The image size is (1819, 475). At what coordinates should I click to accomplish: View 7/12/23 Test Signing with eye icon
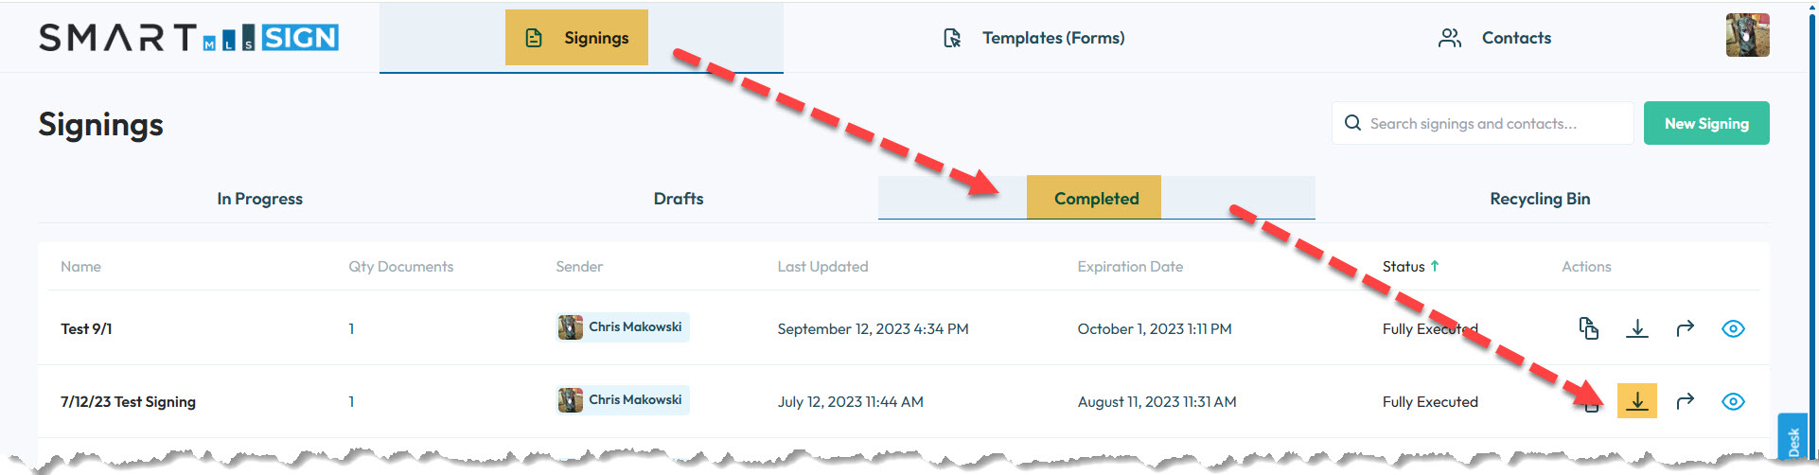[1733, 401]
